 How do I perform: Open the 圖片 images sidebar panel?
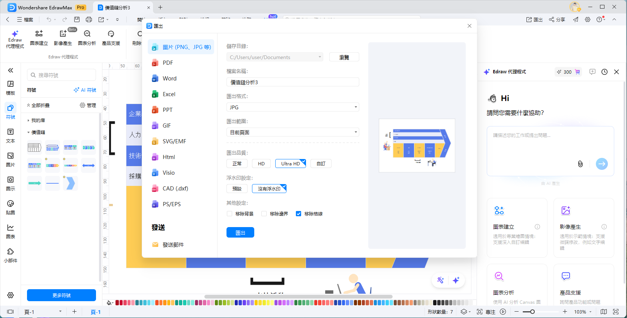10,160
